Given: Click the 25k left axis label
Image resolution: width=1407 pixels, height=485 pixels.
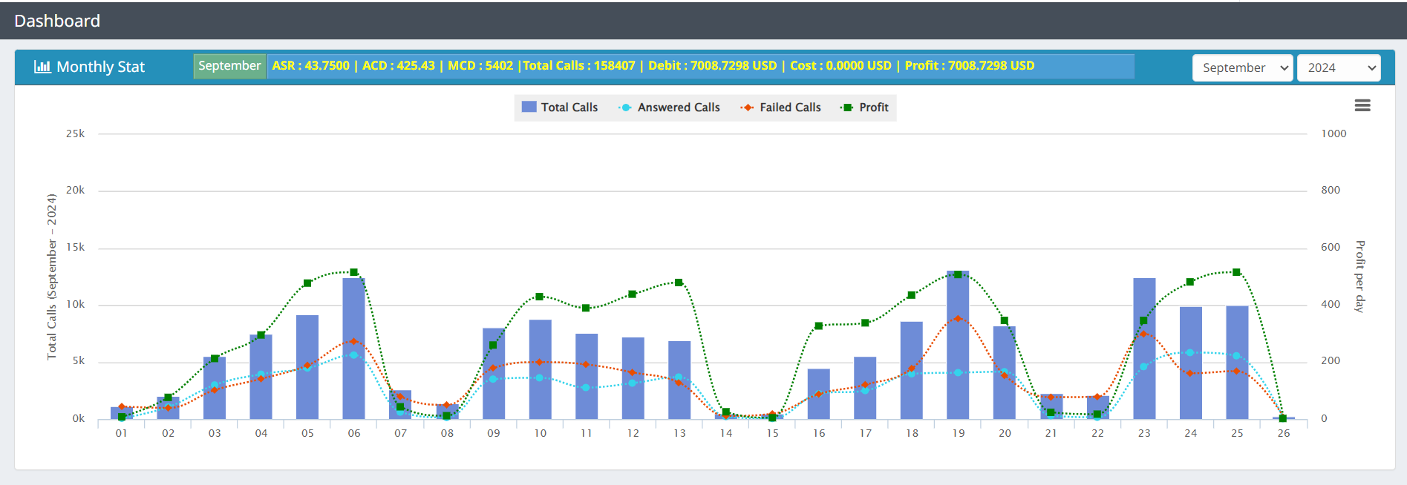Looking at the screenshot, I should click(x=75, y=133).
